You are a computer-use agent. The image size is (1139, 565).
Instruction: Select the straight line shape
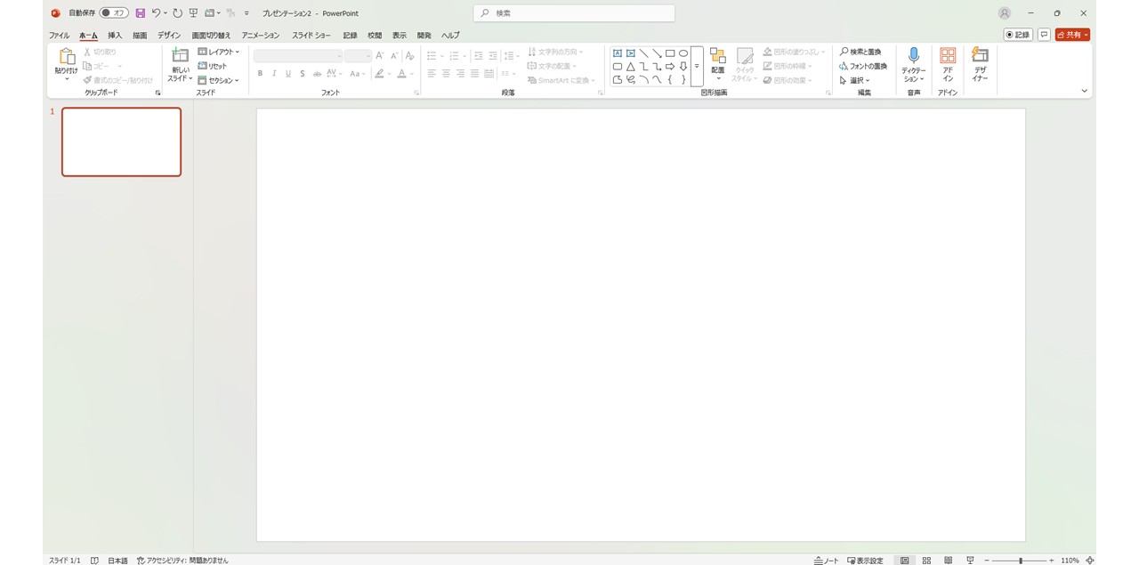643,53
